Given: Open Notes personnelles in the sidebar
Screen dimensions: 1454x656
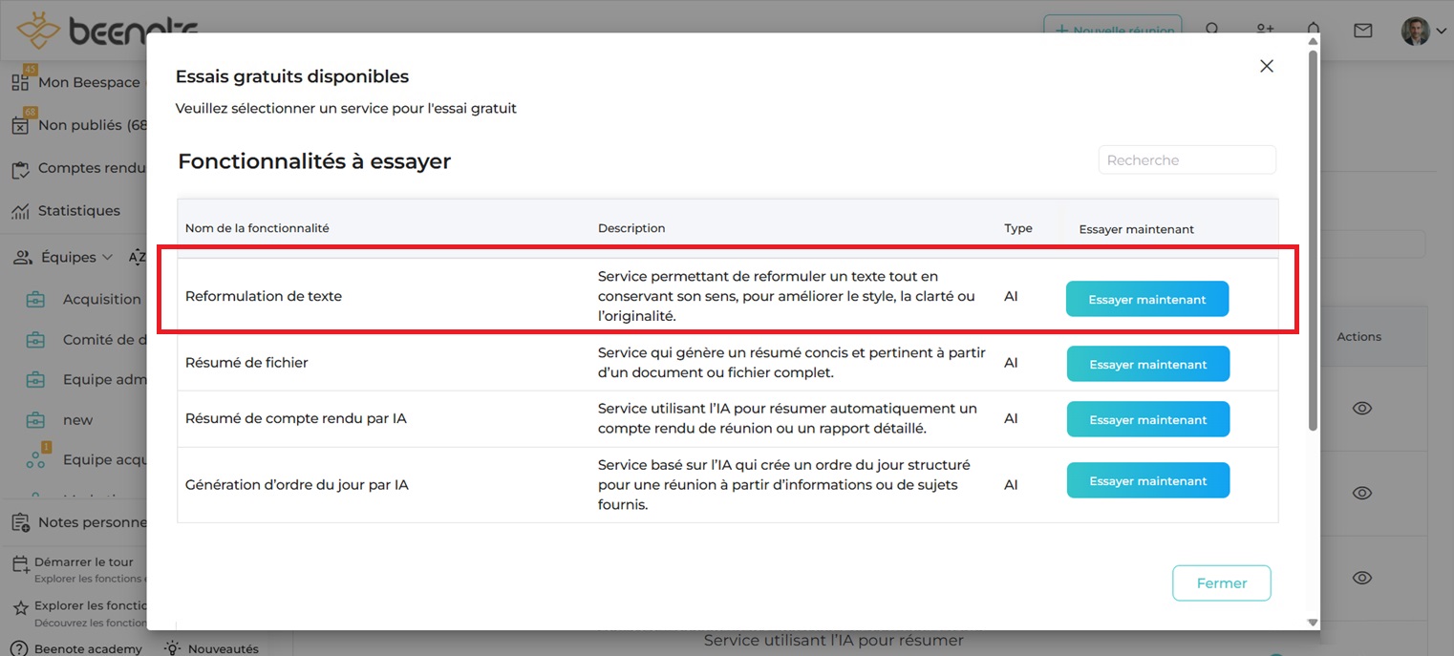Looking at the screenshot, I should [91, 522].
